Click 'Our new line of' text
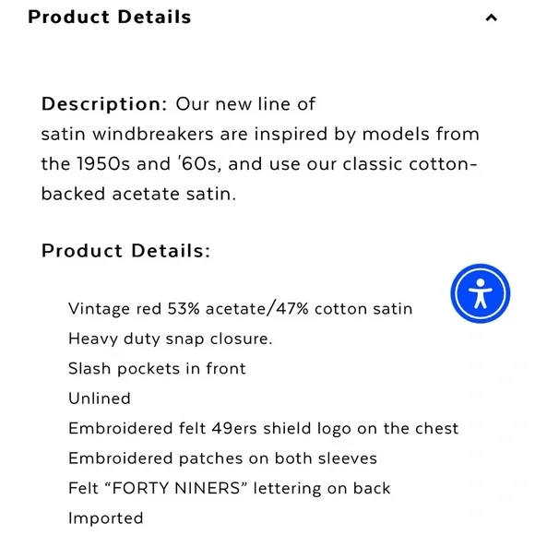Viewport: 535px width, 535px height. click(245, 103)
